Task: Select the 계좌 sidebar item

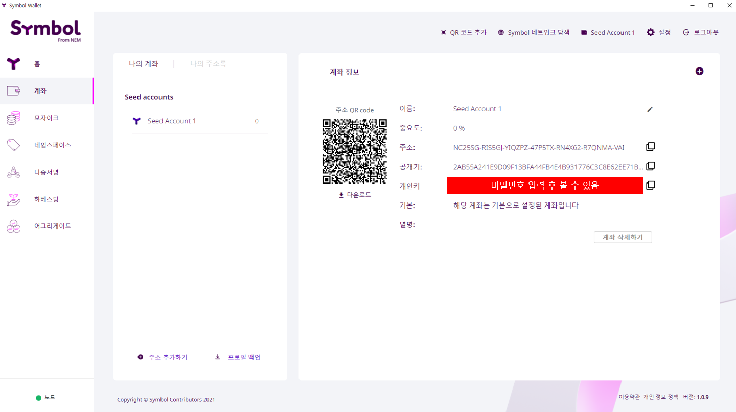Action: pos(47,91)
